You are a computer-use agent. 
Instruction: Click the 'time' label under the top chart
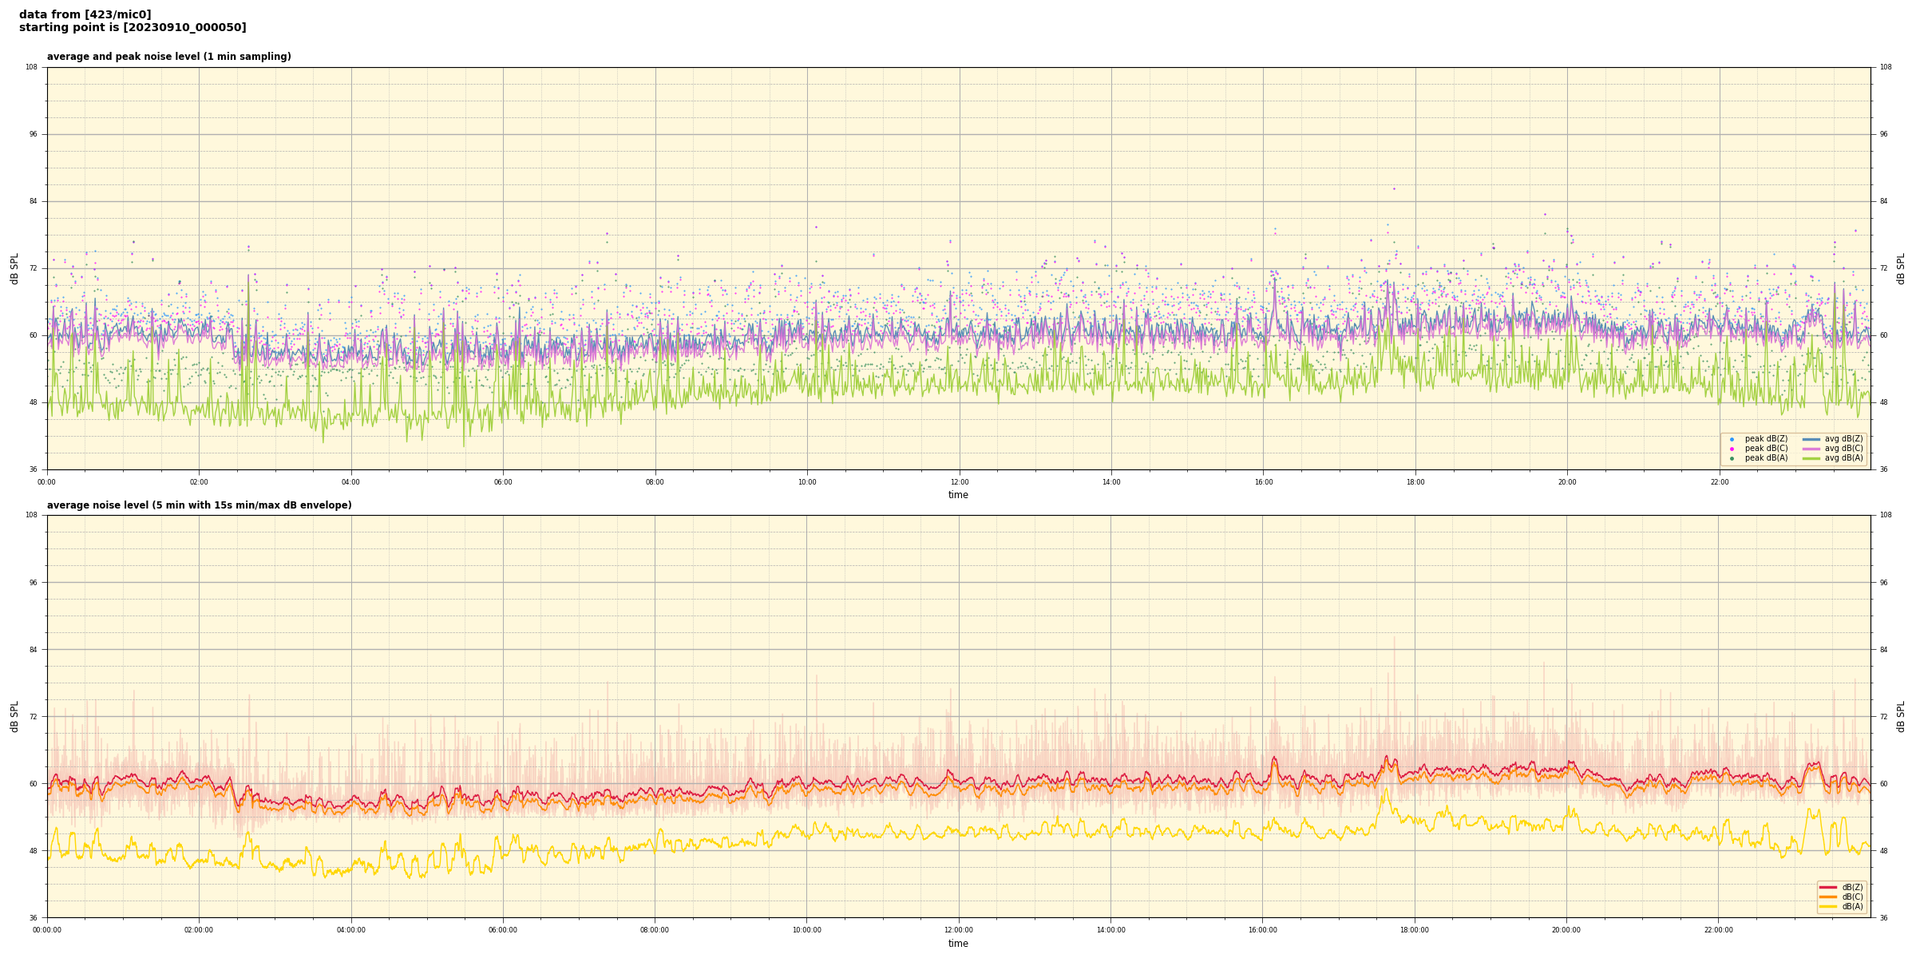coord(958,495)
